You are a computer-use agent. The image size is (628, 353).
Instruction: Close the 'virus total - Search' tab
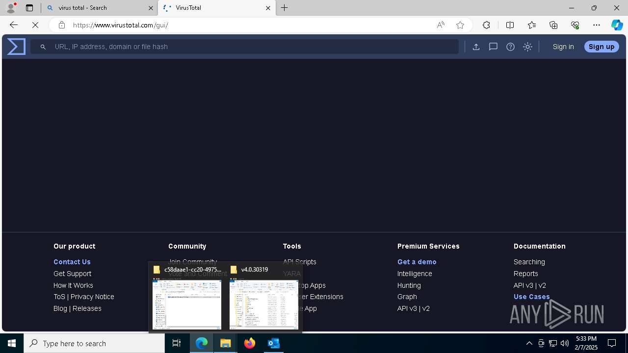click(151, 8)
